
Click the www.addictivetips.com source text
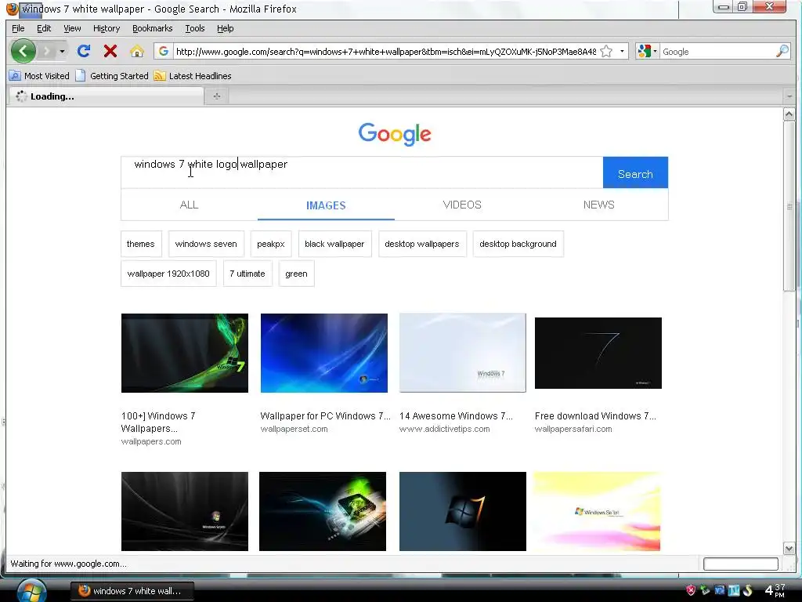[x=445, y=429]
